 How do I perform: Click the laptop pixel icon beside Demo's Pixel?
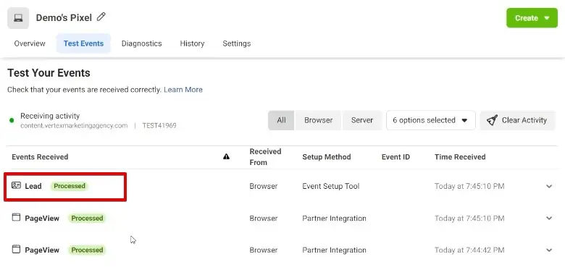tap(18, 17)
